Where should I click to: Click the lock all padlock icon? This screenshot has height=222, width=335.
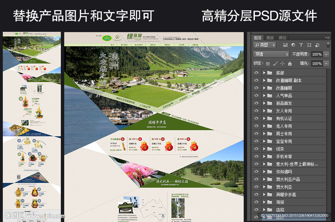pos(290,64)
